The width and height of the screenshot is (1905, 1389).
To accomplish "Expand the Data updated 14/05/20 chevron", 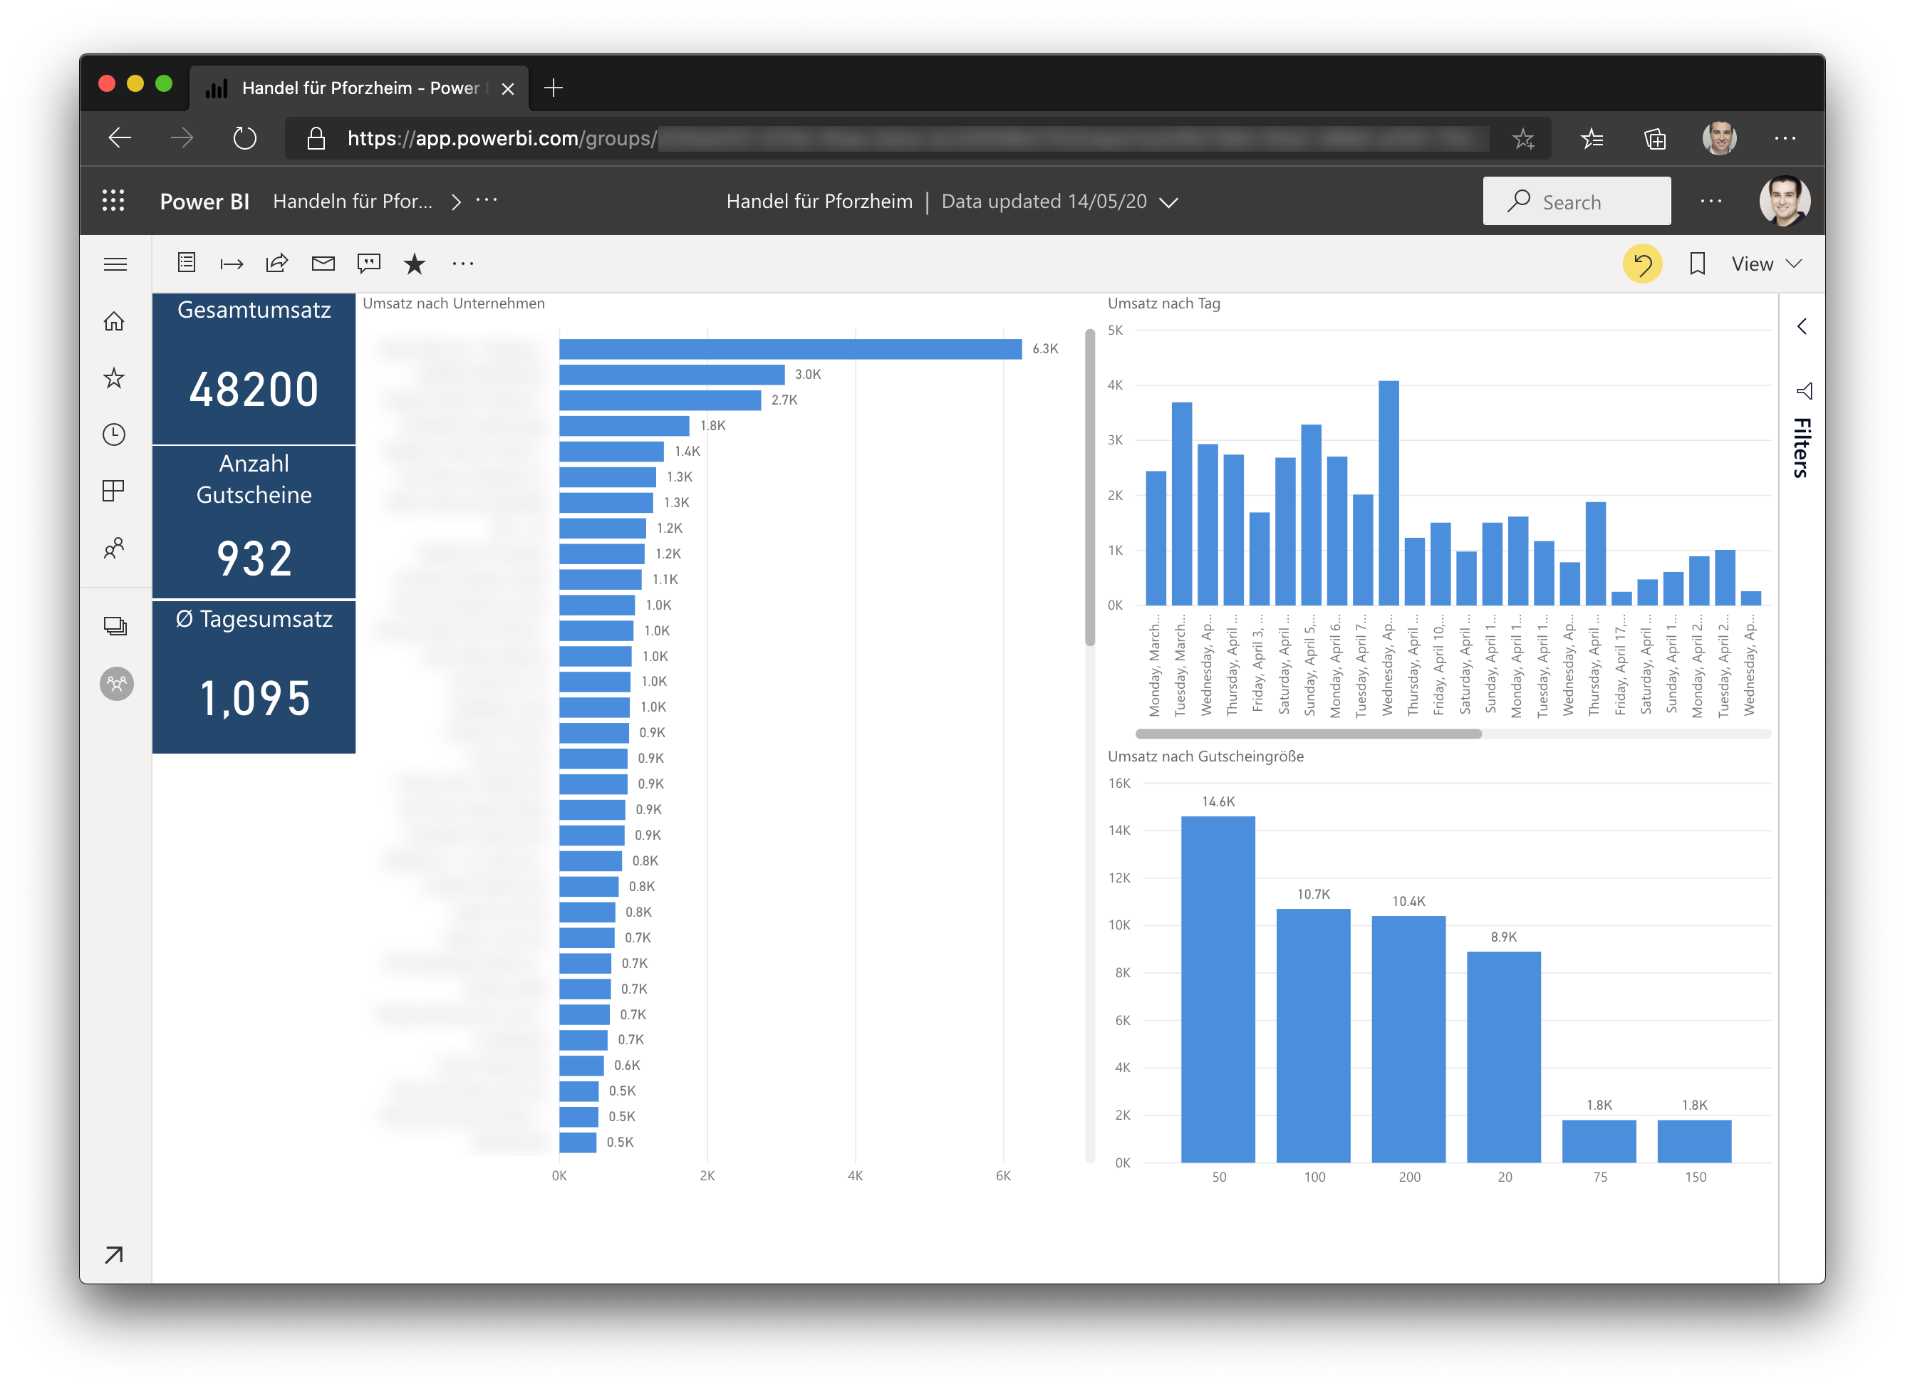I will [x=1168, y=202].
